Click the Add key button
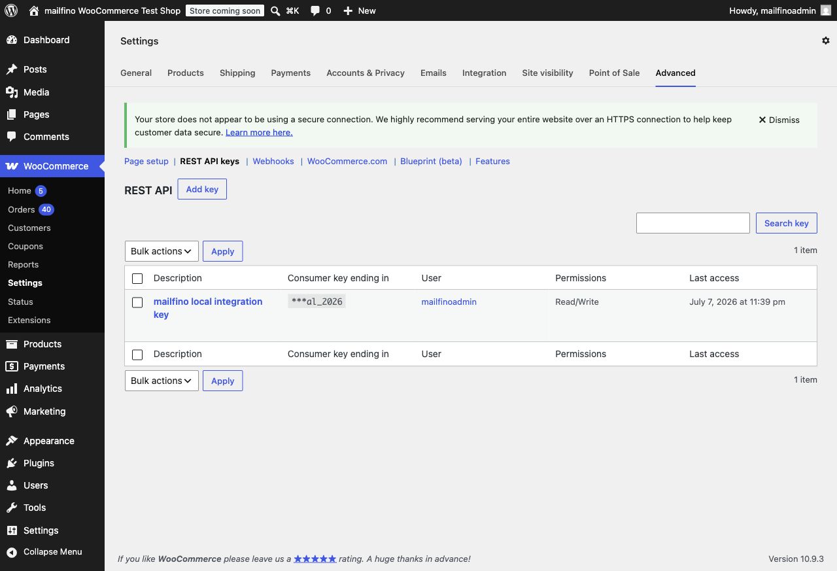Image resolution: width=837 pixels, height=571 pixels. click(202, 189)
